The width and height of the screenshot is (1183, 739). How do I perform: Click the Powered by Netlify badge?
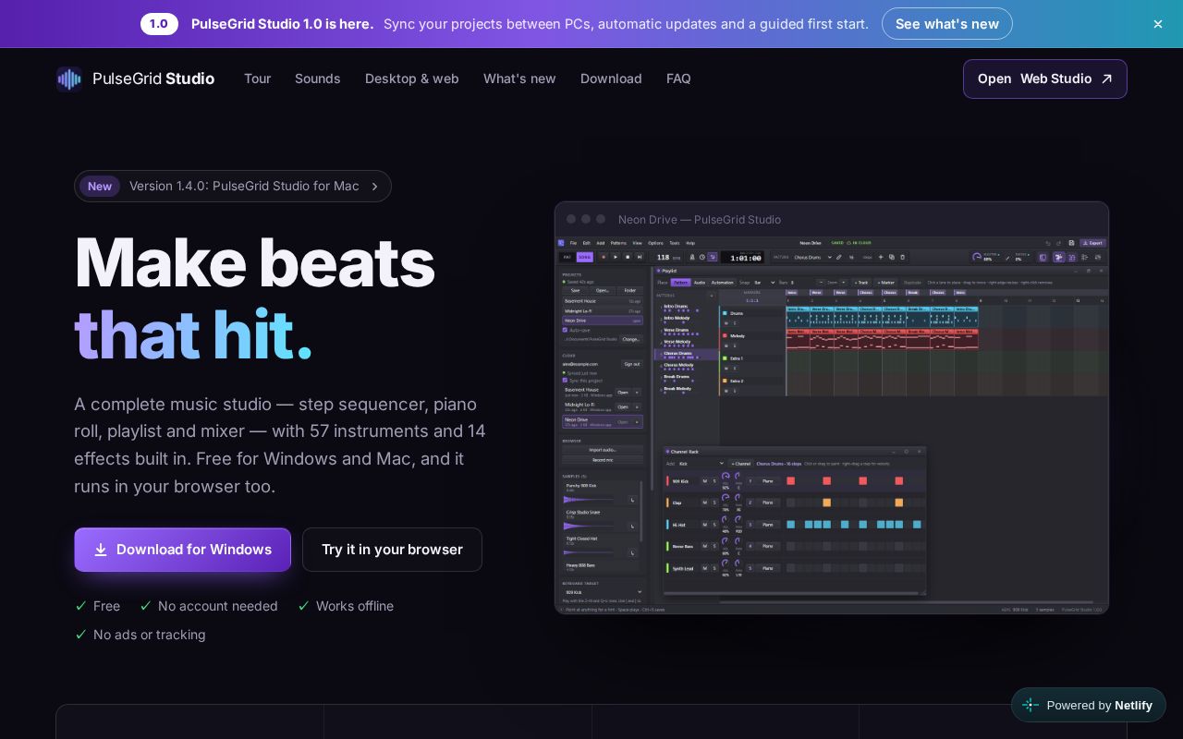click(x=1089, y=705)
